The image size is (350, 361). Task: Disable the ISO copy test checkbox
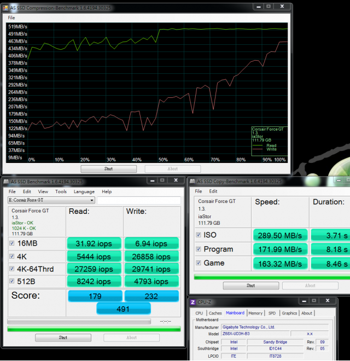coord(199,235)
